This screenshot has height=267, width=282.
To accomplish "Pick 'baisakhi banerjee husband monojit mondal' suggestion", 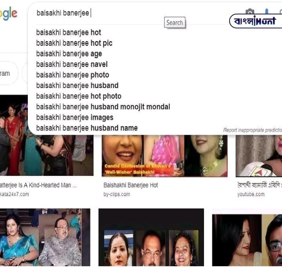I will [103, 107].
